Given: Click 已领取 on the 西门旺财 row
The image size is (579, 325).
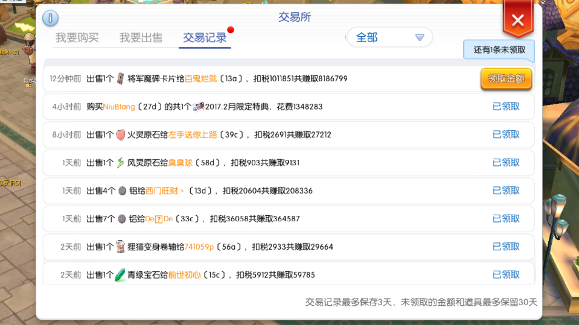Looking at the screenshot, I should pyautogui.click(x=507, y=191).
